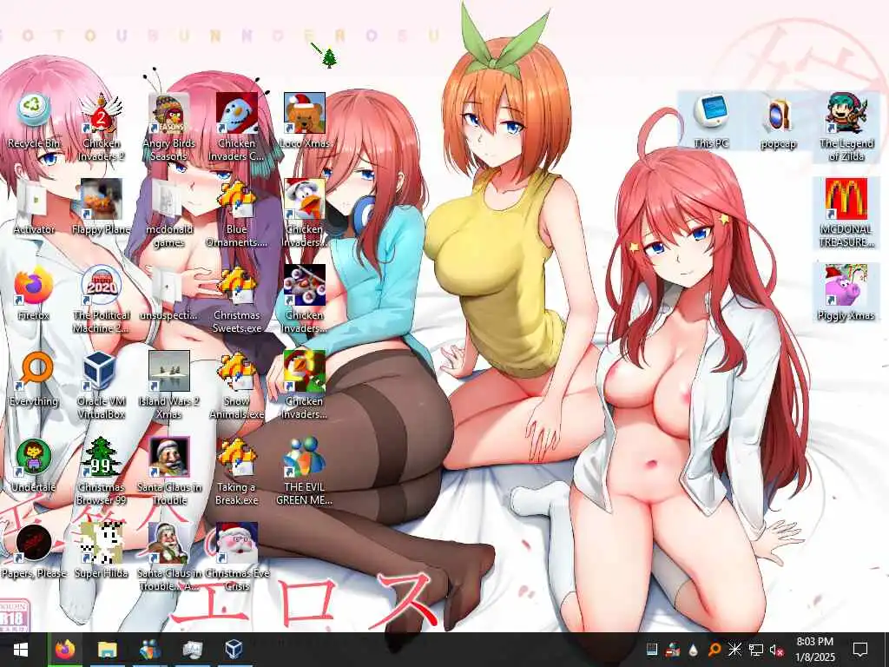Click the Everything magnifier tray icon
This screenshot has height=667, width=889.
pos(714,650)
